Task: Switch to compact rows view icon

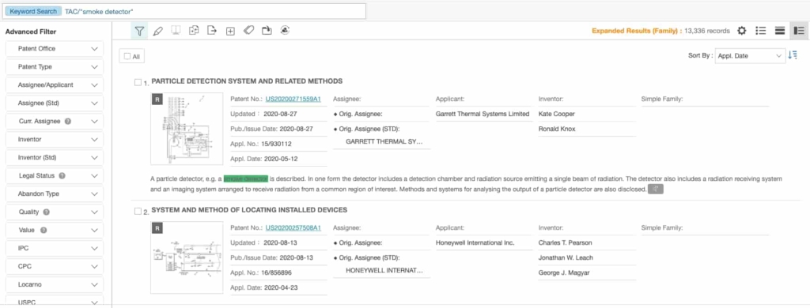Action: (x=780, y=31)
